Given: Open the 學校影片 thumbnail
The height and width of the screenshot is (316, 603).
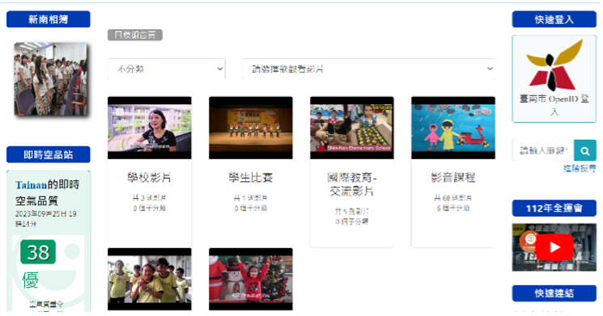Looking at the screenshot, I should tap(150, 128).
